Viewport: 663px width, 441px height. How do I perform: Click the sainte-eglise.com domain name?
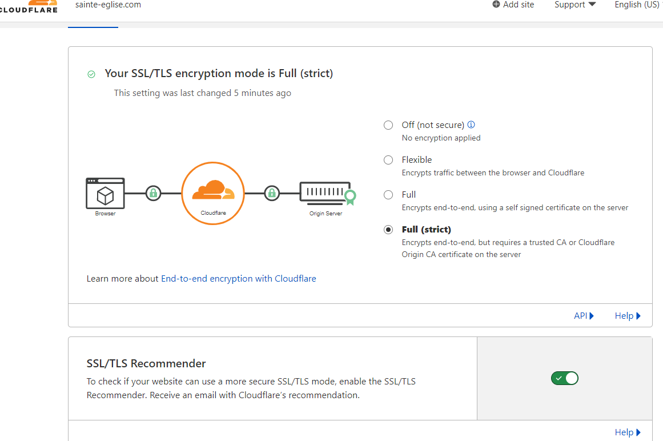click(108, 5)
